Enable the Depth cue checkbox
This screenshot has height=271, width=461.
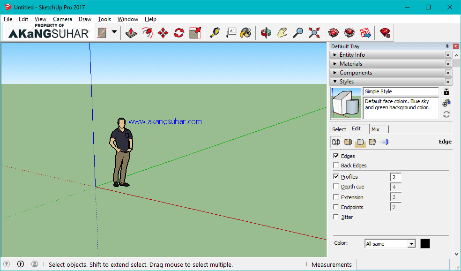pos(336,186)
